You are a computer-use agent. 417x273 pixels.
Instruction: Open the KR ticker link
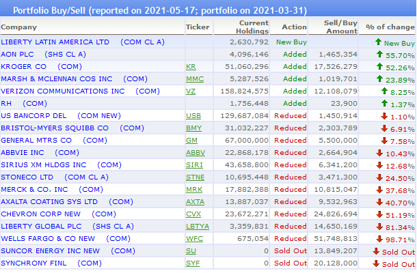pyautogui.click(x=191, y=67)
